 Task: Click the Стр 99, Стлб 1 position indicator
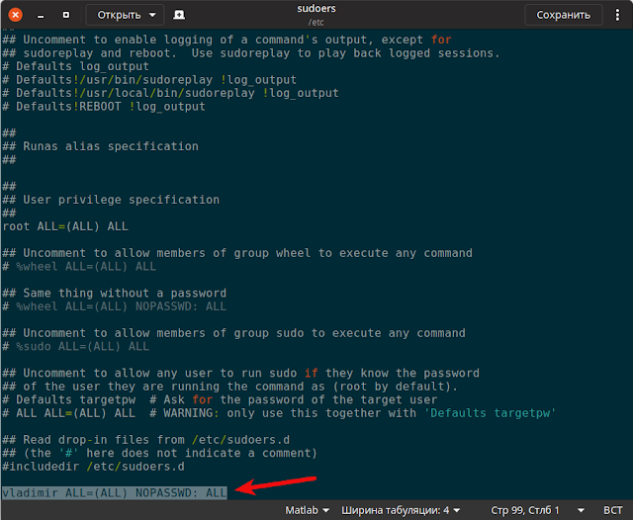point(525,510)
